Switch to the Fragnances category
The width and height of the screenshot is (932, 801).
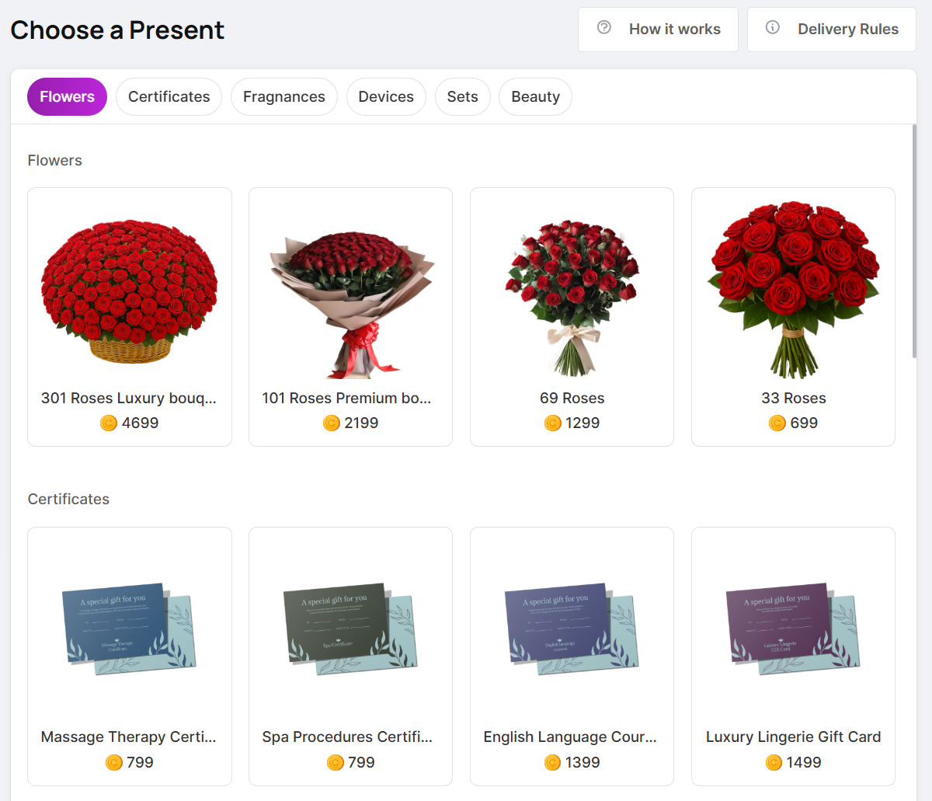284,96
